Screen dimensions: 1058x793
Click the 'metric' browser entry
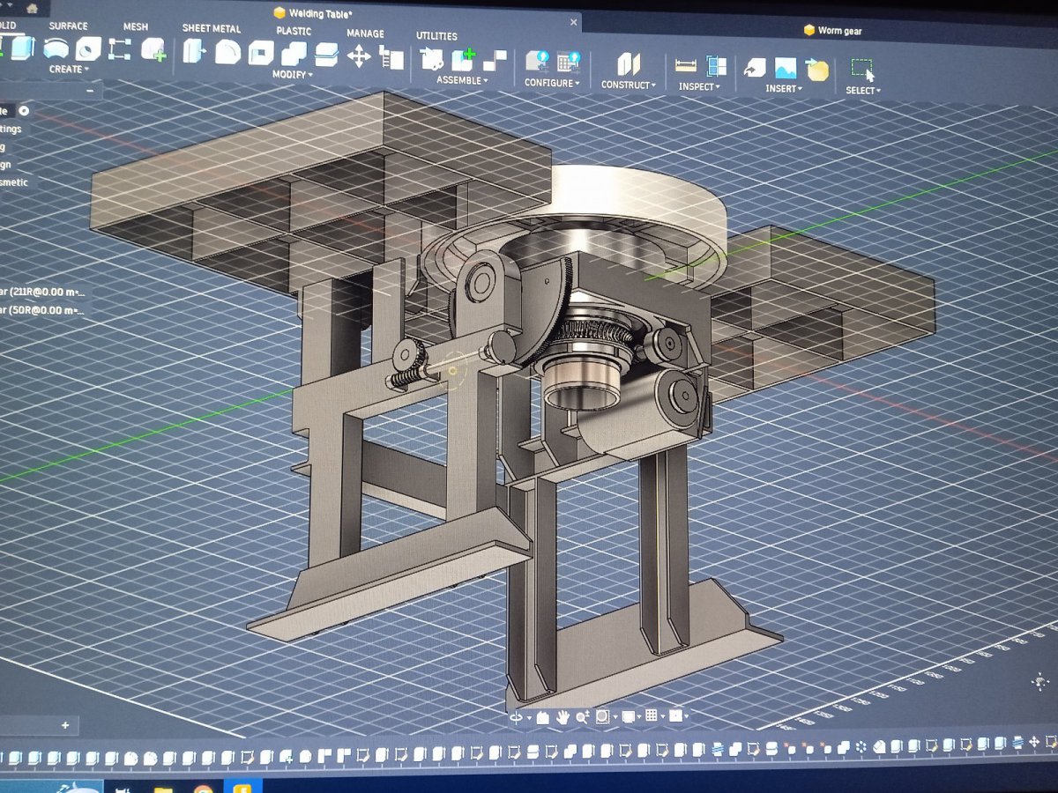coord(15,183)
